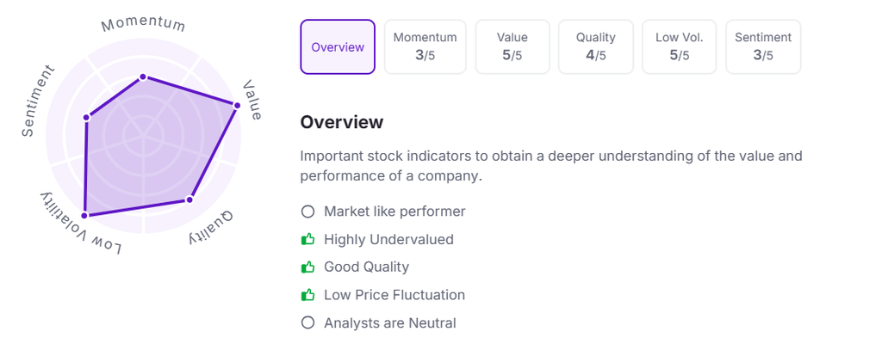Click the thumbs-up icon beside Low Price Fluctuation
The image size is (882, 356).
pyautogui.click(x=307, y=295)
